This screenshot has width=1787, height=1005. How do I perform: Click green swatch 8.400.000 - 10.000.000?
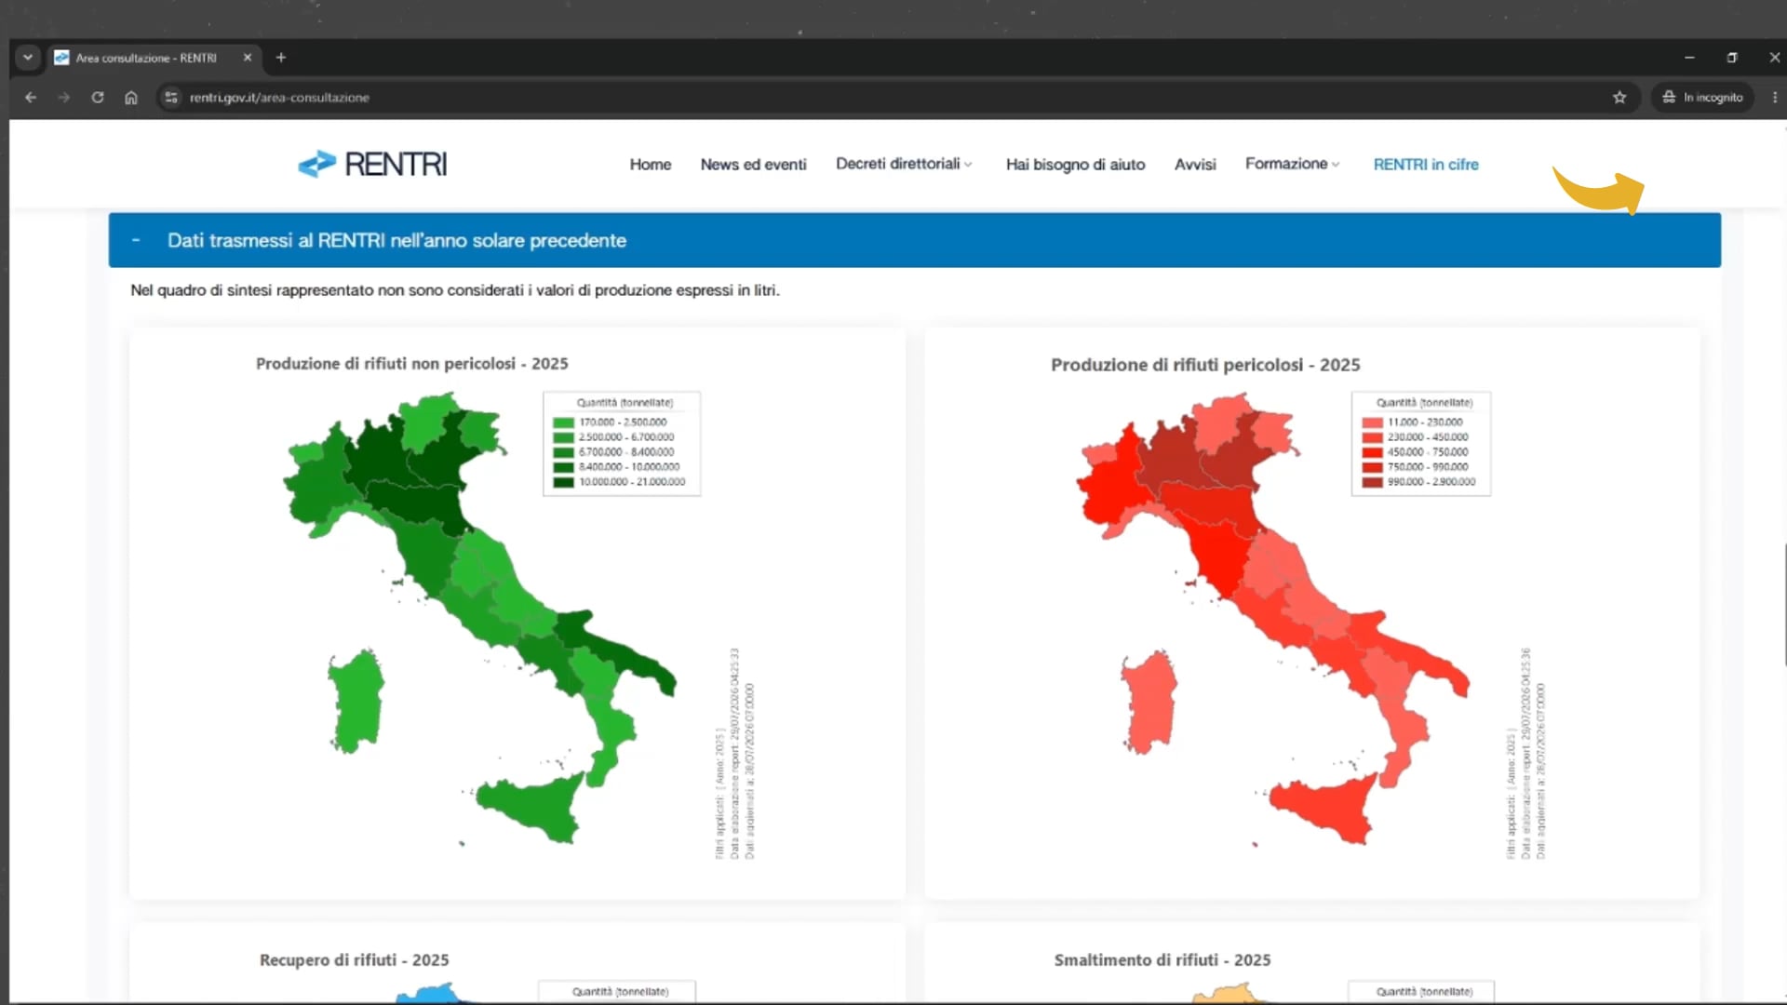click(563, 467)
